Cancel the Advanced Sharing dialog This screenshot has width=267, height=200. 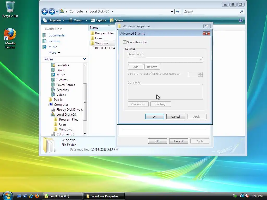click(x=176, y=117)
